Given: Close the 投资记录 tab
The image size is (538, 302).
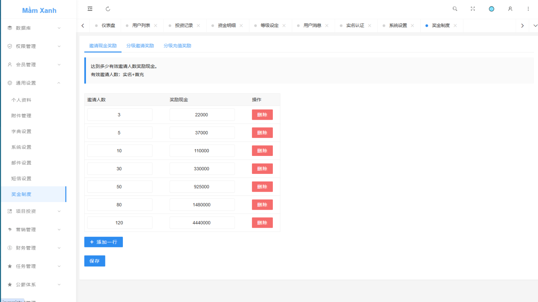Looking at the screenshot, I should (x=199, y=26).
